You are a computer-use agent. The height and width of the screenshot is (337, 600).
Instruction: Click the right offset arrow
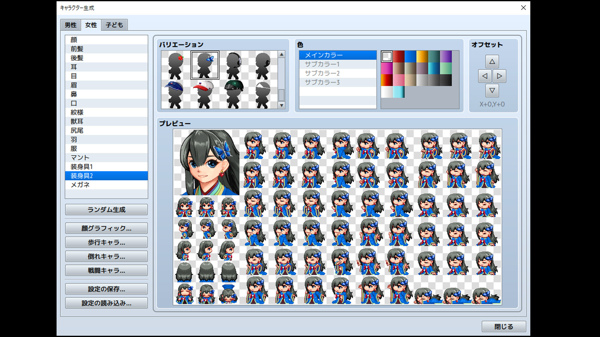click(500, 76)
